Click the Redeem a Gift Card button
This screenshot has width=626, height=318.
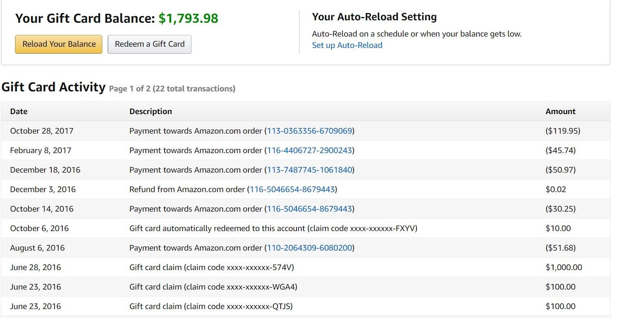[149, 44]
